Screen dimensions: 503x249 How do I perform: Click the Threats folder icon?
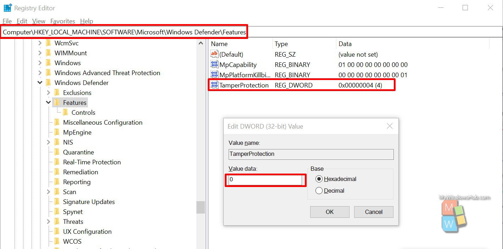pyautogui.click(x=57, y=222)
